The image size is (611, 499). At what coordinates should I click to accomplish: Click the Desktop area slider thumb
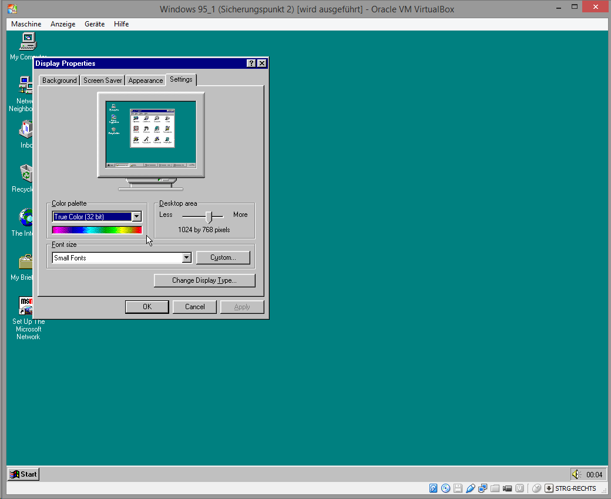[209, 217]
